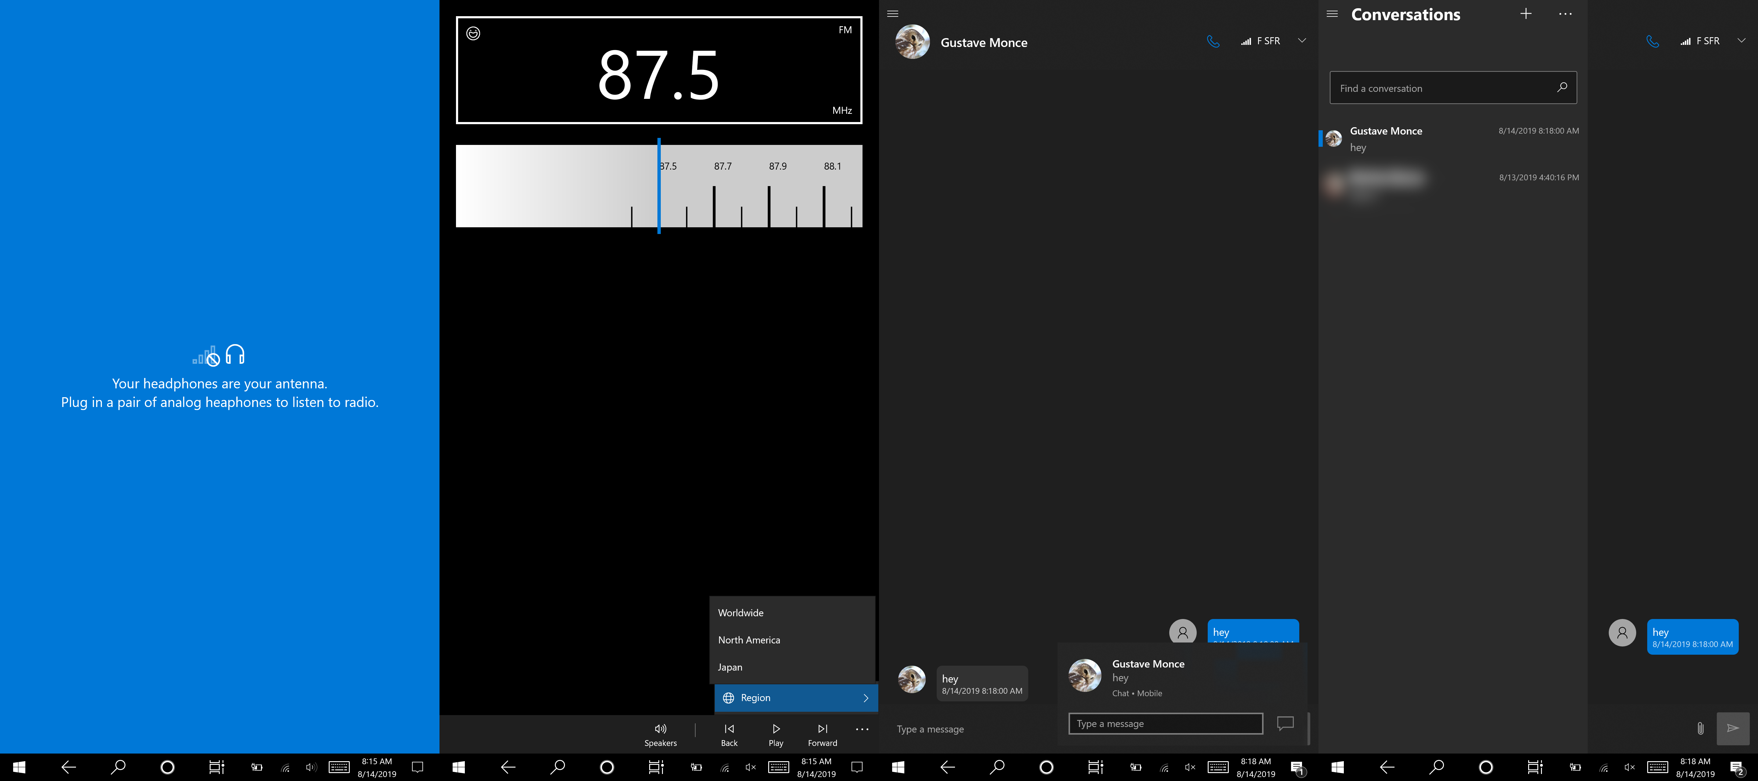Seek Forward to next radio station
The width and height of the screenshot is (1758, 781).
coord(822,735)
